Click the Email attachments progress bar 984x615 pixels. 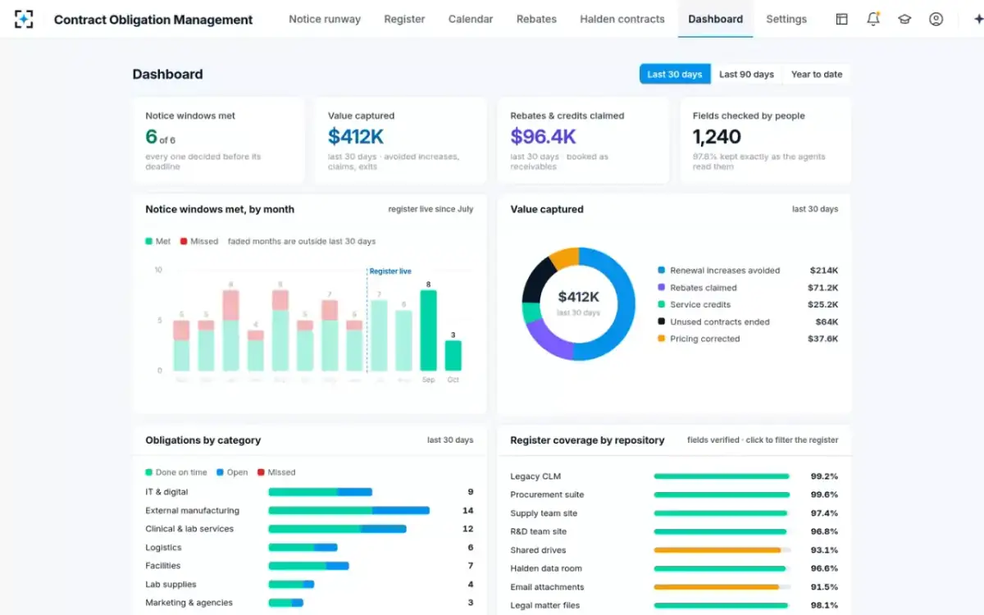point(722,587)
